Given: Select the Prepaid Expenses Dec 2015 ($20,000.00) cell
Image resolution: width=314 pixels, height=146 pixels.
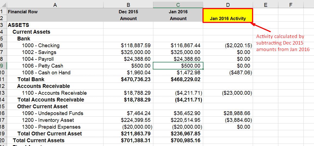Looking at the screenshot, I should pyautogui.click(x=128, y=127).
